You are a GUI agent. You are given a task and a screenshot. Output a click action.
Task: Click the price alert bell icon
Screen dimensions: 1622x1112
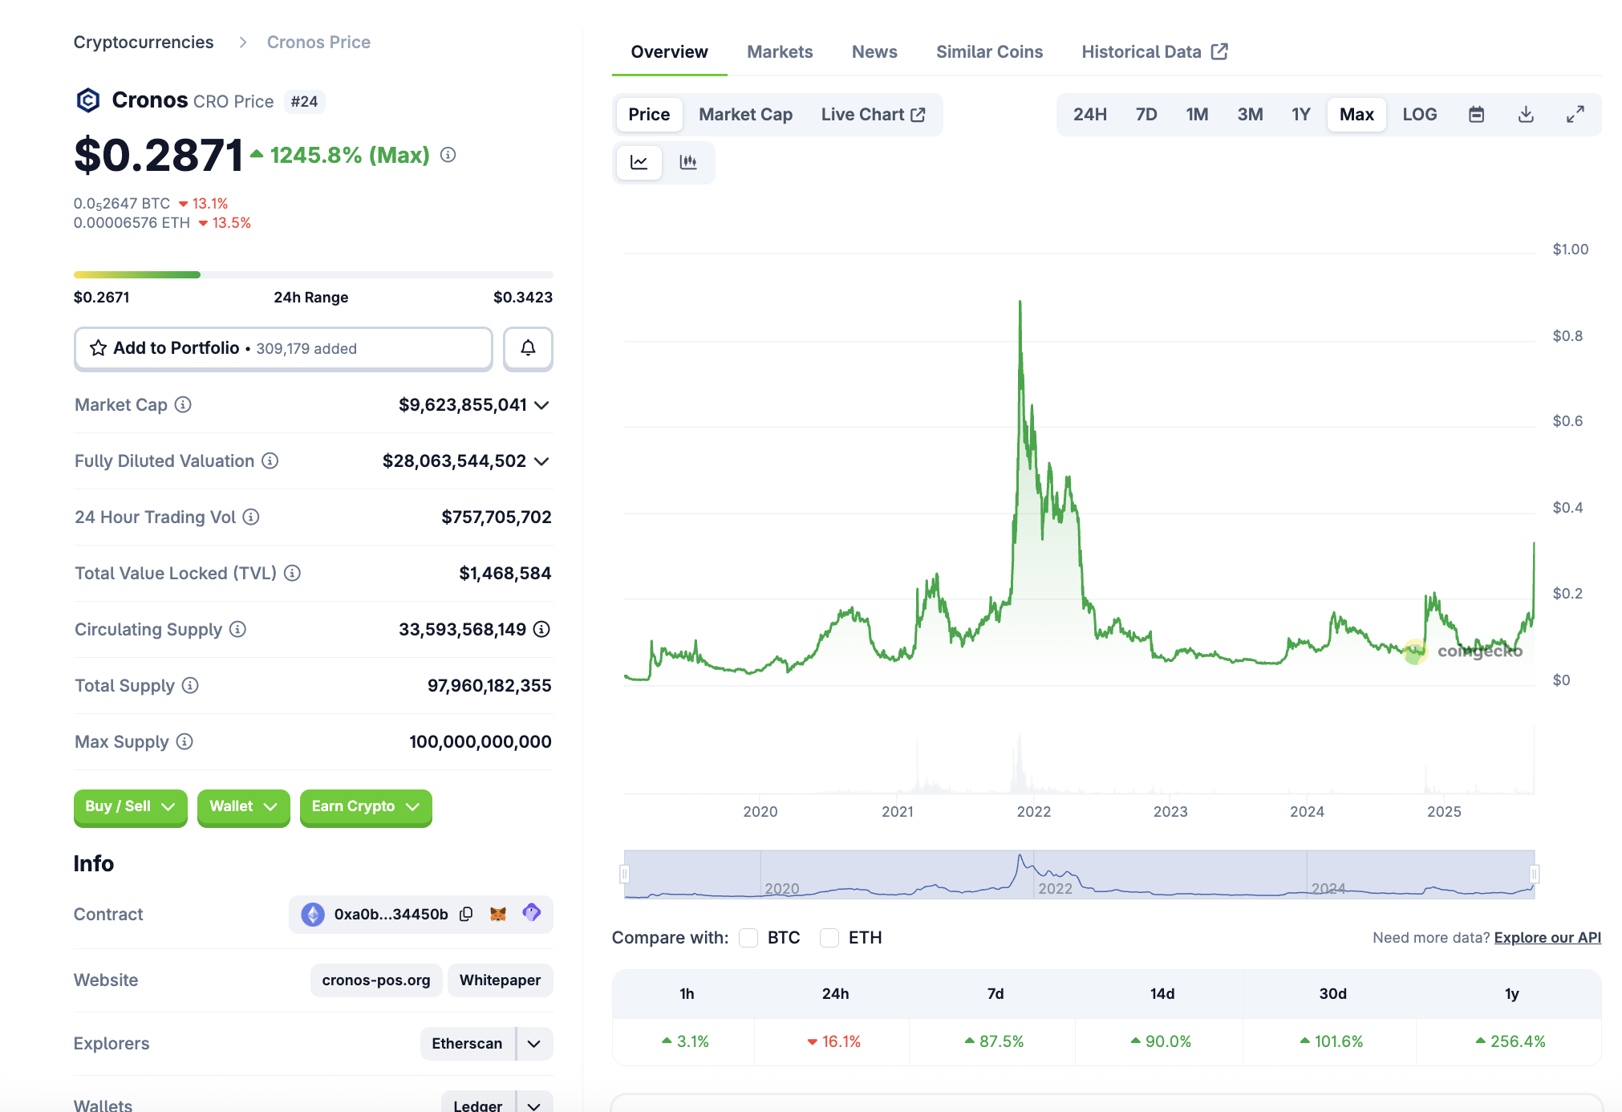tap(528, 348)
